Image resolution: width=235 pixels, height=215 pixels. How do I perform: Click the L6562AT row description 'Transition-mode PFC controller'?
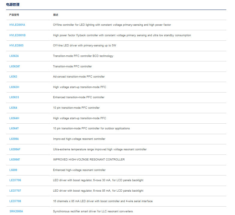pos(73,66)
